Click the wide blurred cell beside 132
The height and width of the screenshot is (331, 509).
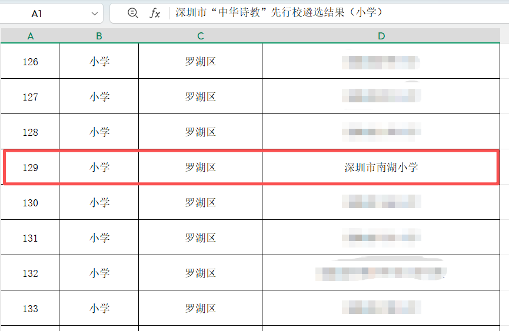click(x=381, y=273)
